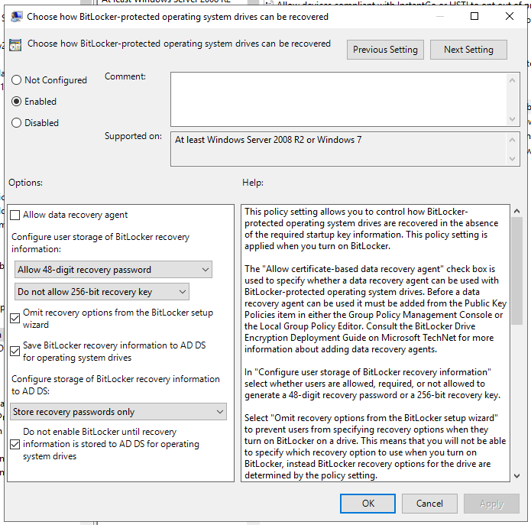This screenshot has width=531, height=525.
Task: Click OK to save the policy
Action: [368, 504]
